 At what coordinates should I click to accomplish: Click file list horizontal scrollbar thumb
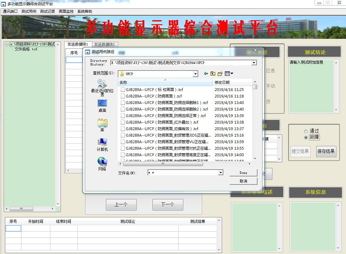click(x=163, y=164)
